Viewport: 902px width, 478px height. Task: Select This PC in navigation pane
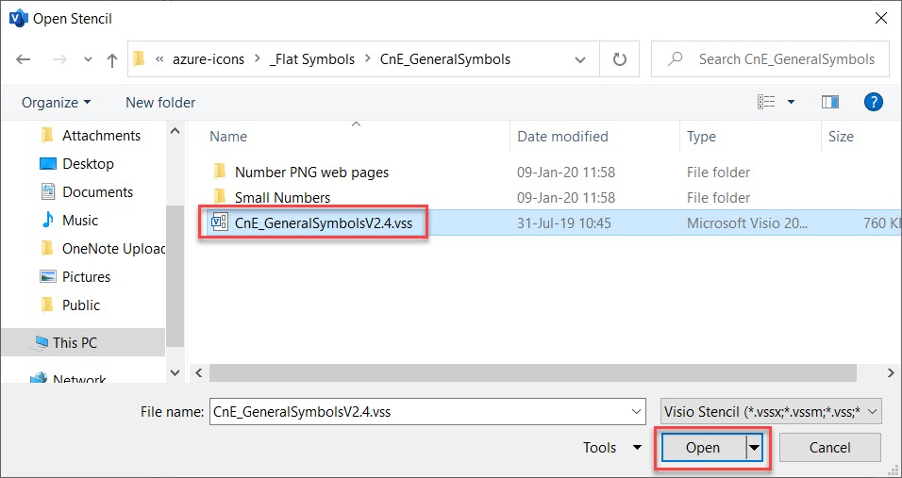click(75, 342)
